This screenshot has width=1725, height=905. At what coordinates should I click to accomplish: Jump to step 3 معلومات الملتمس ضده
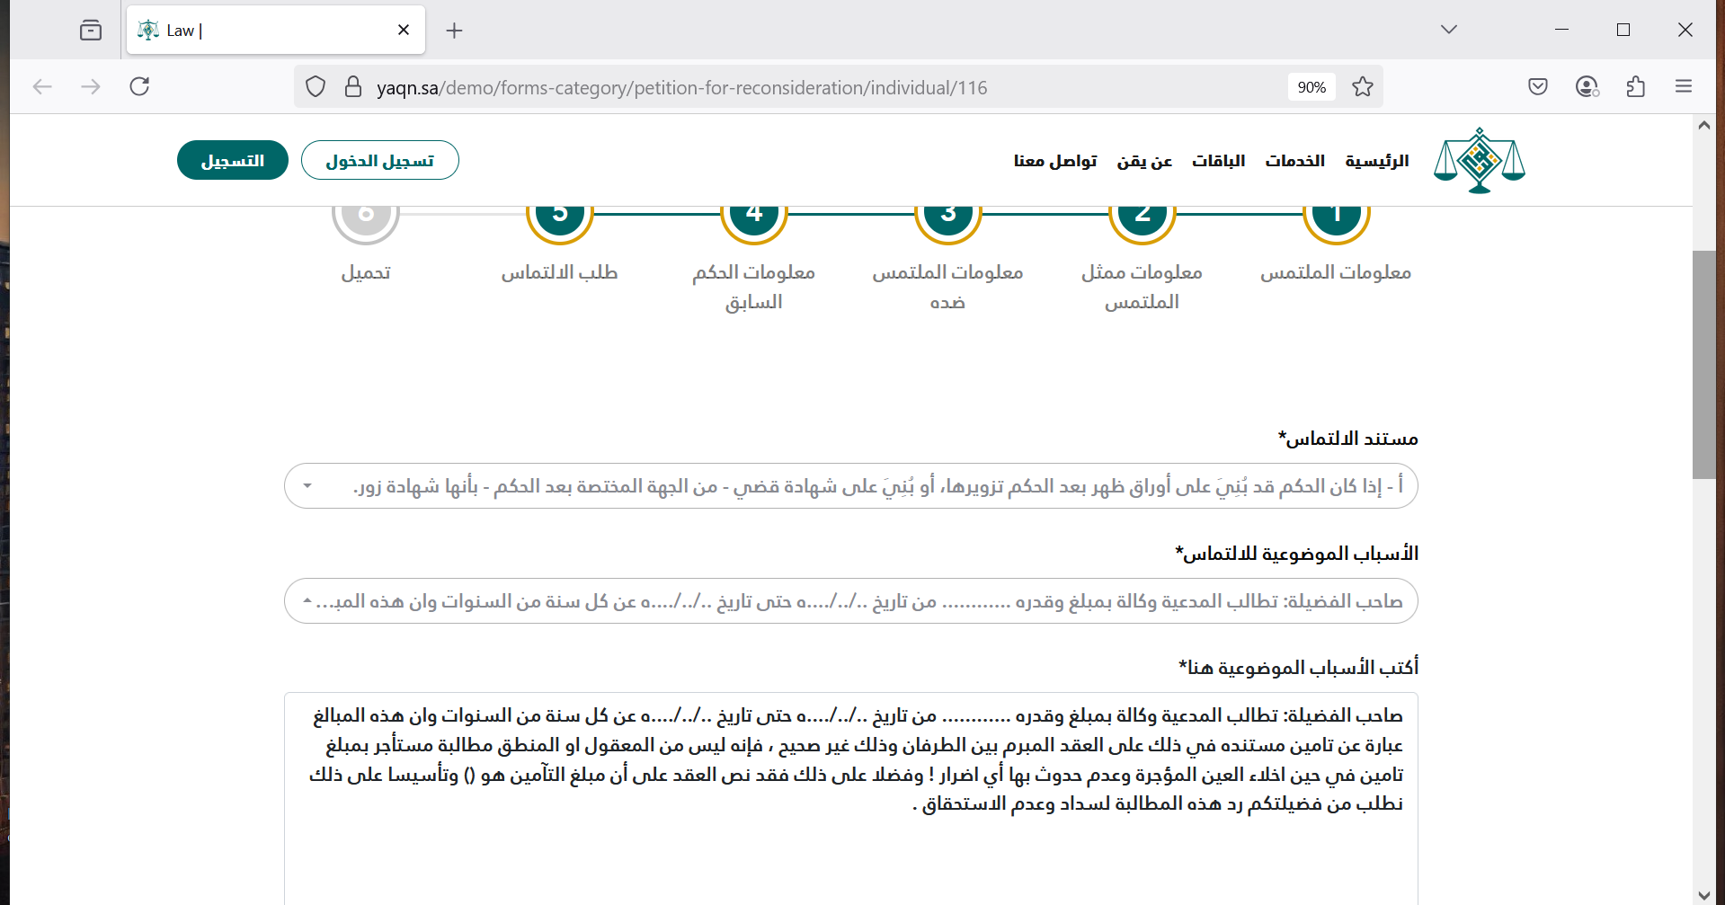pos(947,216)
